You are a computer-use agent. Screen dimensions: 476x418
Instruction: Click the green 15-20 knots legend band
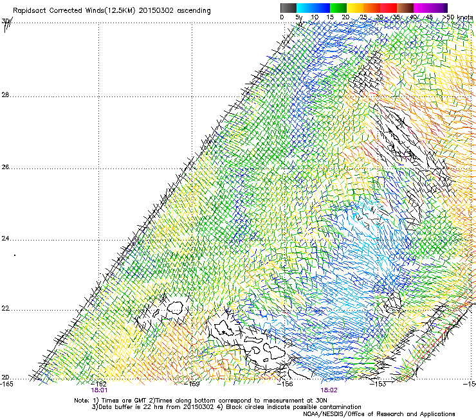(338, 8)
